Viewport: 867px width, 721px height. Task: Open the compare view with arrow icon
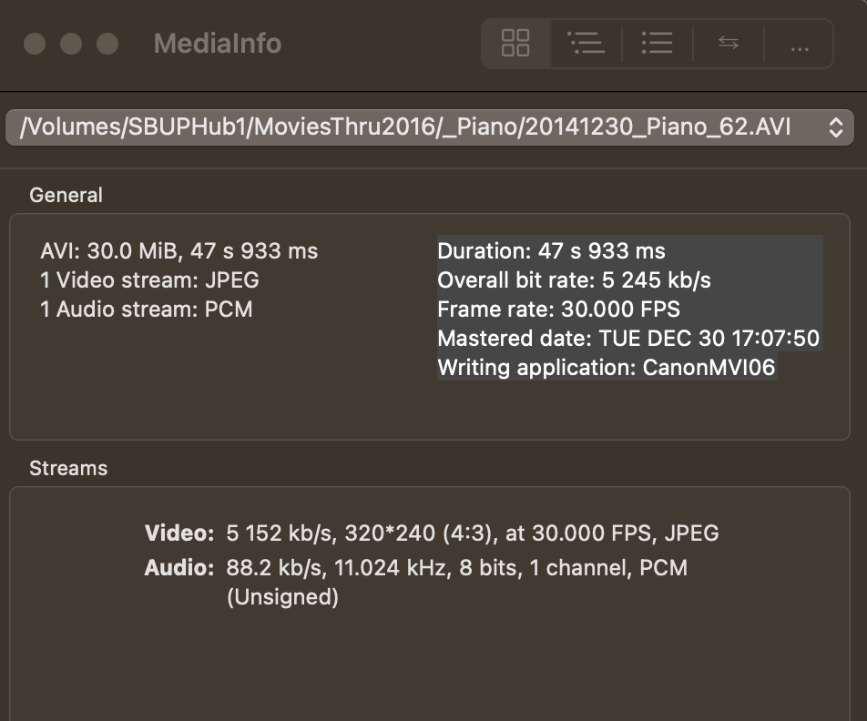[x=727, y=43]
